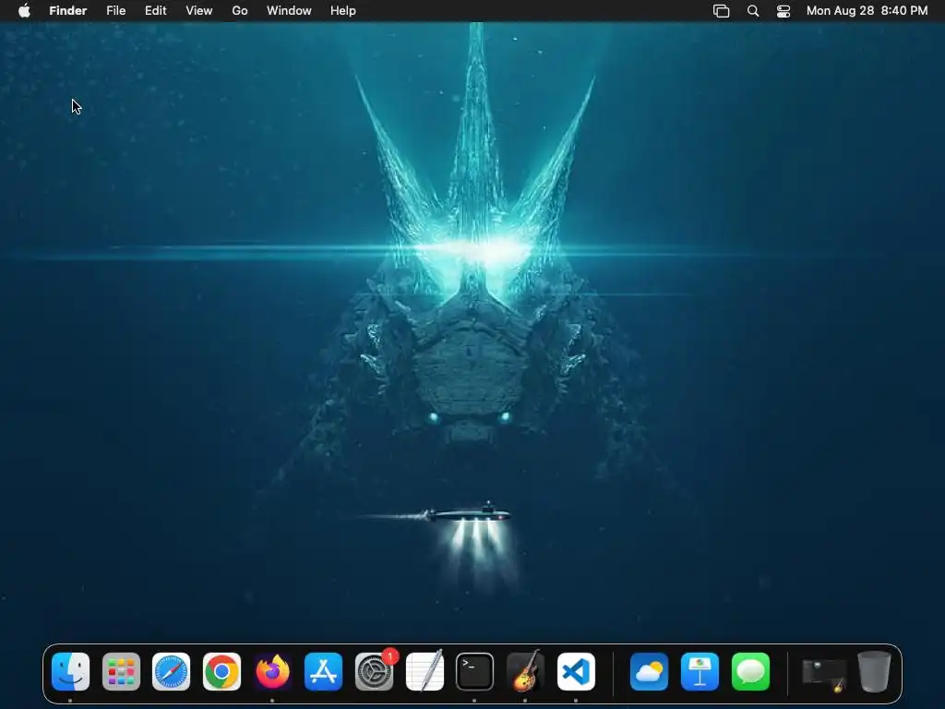Viewport: 945px width, 709px height.
Task: Open Visual Studio Code in Dock
Action: [576, 671]
